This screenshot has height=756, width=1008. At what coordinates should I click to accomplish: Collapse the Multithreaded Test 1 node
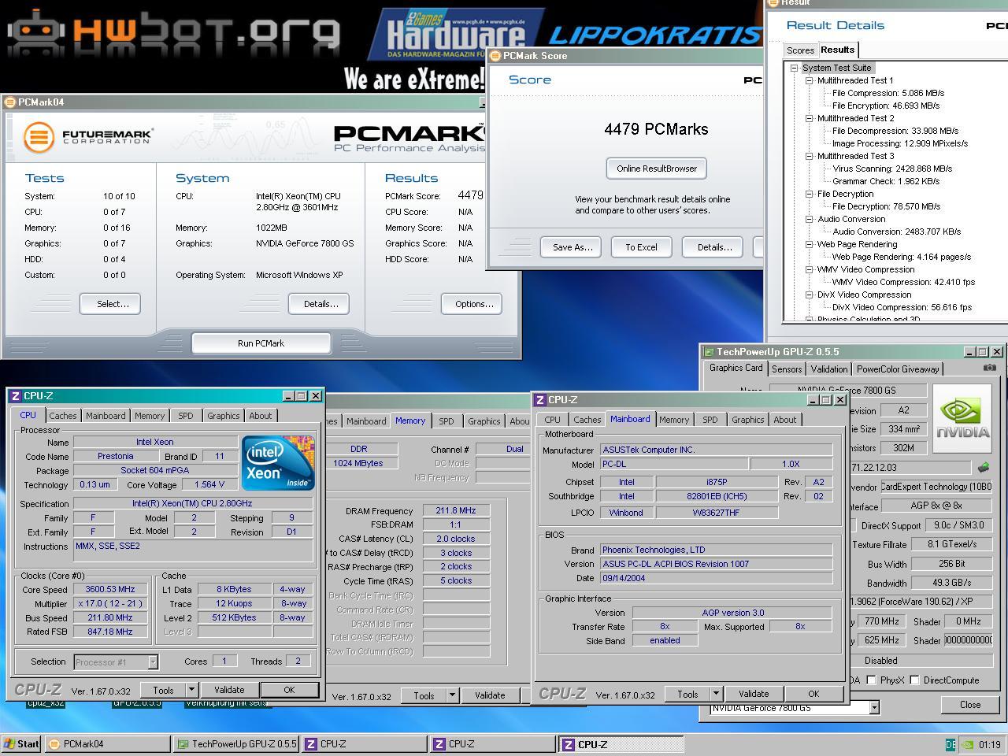tap(809, 80)
